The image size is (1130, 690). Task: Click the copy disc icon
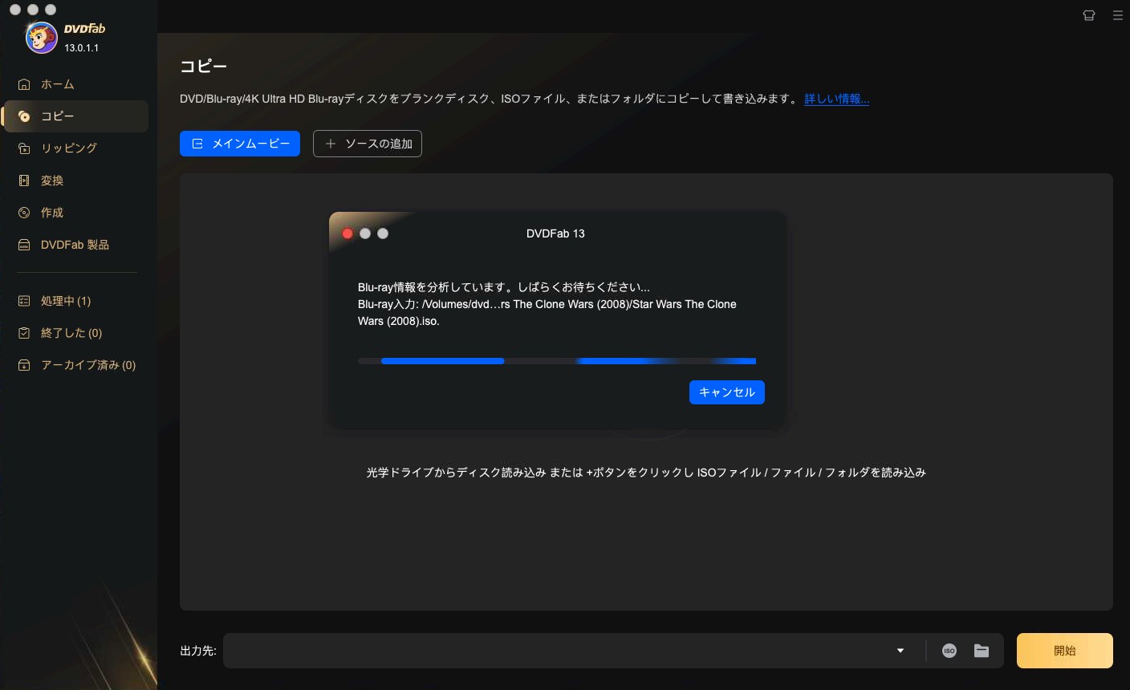point(24,116)
